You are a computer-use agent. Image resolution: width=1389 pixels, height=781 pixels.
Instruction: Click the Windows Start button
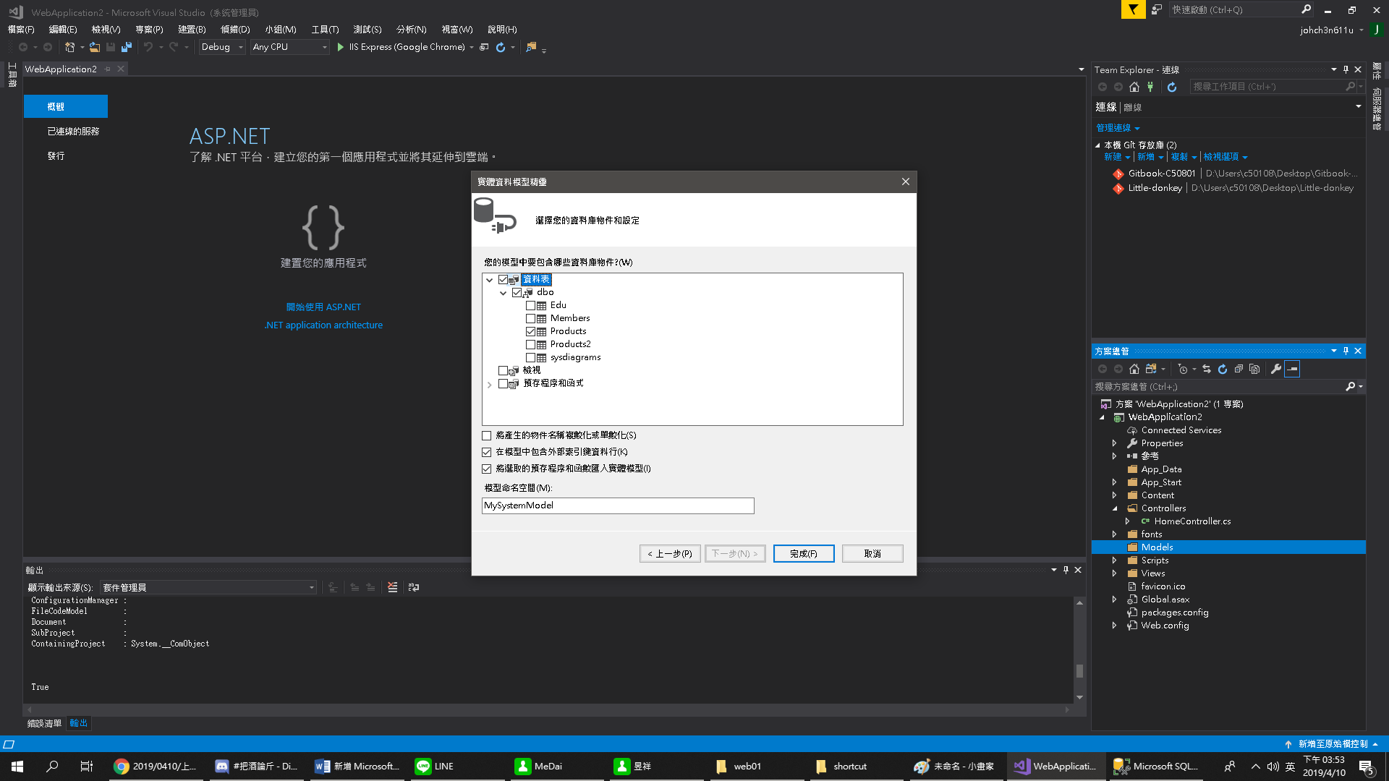(17, 767)
